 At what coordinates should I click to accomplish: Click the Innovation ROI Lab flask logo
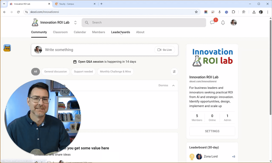tap(35, 22)
